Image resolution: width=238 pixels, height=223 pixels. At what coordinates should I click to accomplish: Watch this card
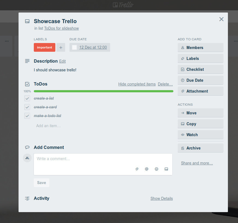[x=200, y=135]
